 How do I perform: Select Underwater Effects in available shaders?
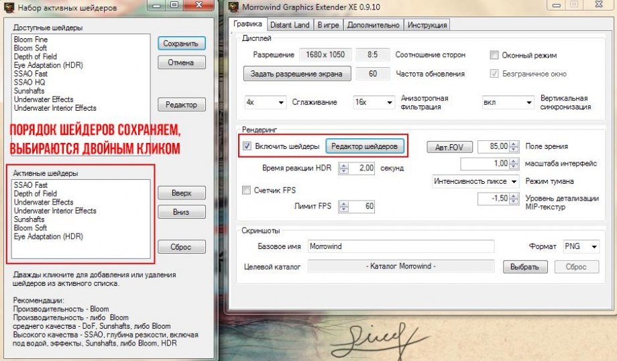[x=44, y=99]
